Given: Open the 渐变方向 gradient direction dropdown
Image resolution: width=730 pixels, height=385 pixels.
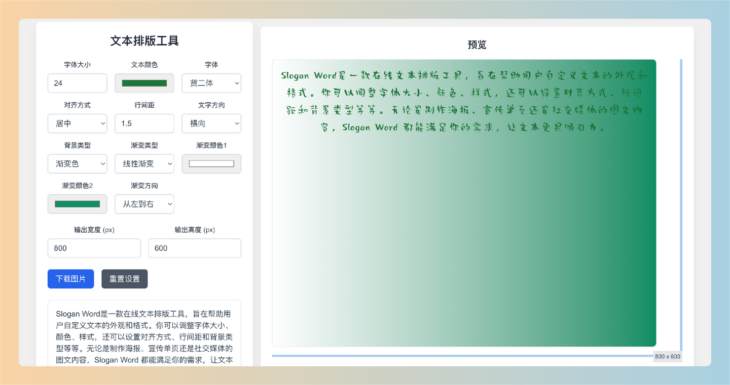Looking at the screenshot, I should coord(144,204).
